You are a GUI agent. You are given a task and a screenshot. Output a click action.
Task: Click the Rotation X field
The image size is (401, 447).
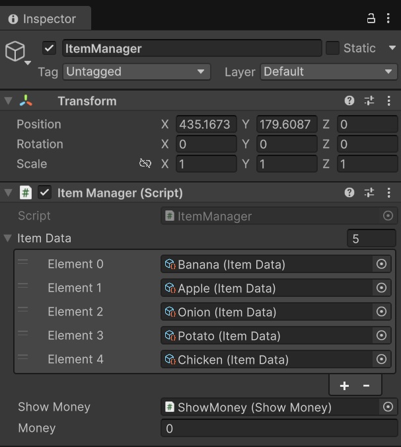tap(207, 144)
